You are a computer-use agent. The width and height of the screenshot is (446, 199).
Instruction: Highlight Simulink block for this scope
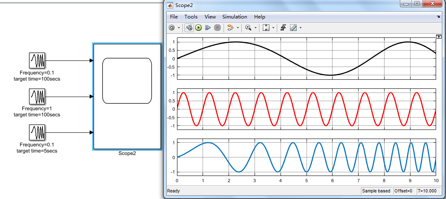point(230,28)
